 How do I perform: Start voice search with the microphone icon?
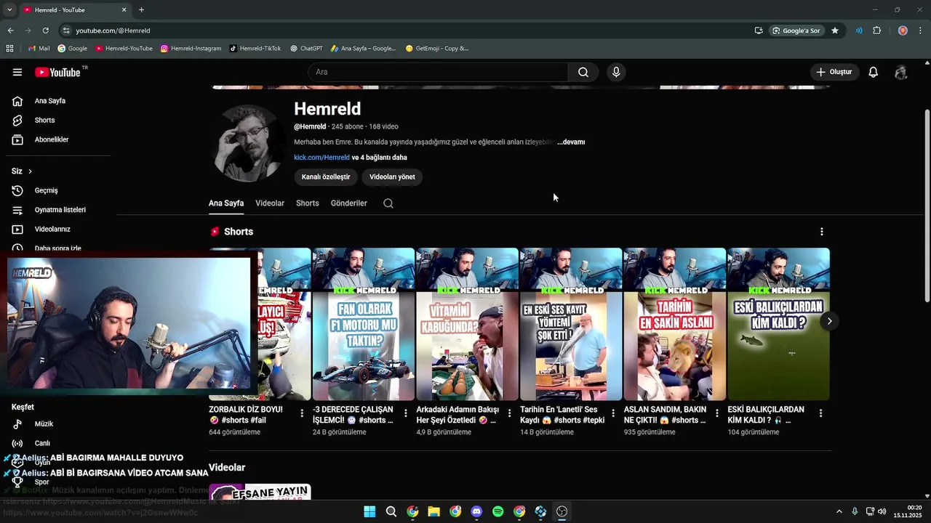[616, 72]
